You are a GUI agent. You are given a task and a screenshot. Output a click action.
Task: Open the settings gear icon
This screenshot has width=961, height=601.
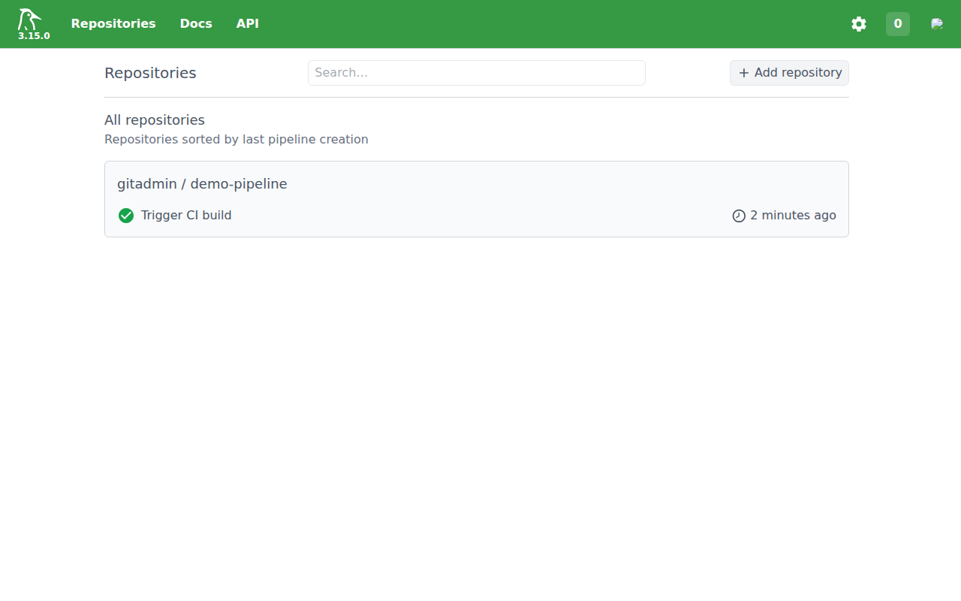tap(859, 24)
